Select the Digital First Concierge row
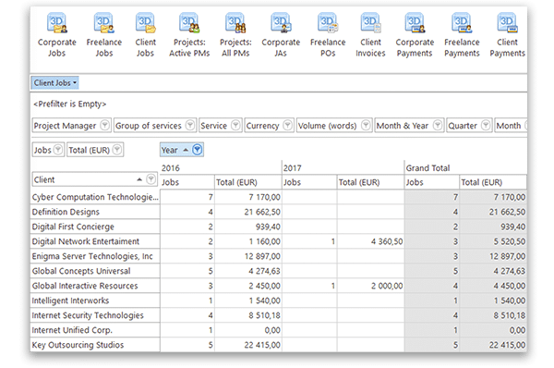The image size is (554, 368). 95,227
